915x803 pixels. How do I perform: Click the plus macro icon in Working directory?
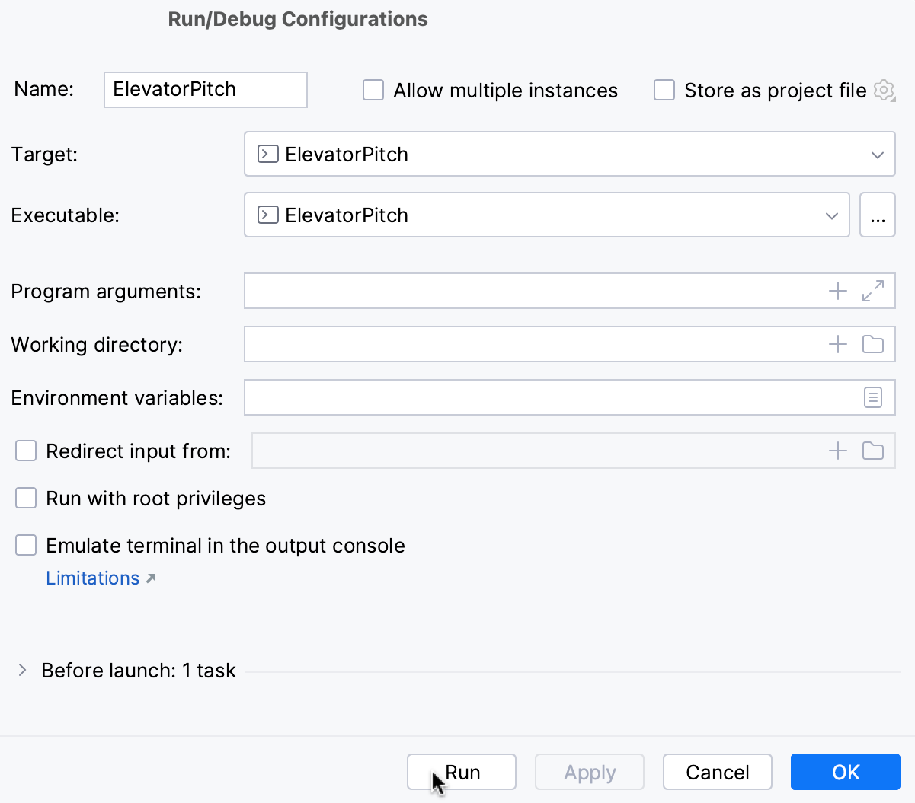(x=838, y=344)
